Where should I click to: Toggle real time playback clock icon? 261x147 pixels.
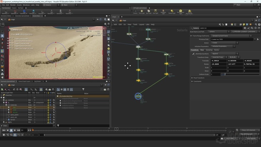coord(15,135)
